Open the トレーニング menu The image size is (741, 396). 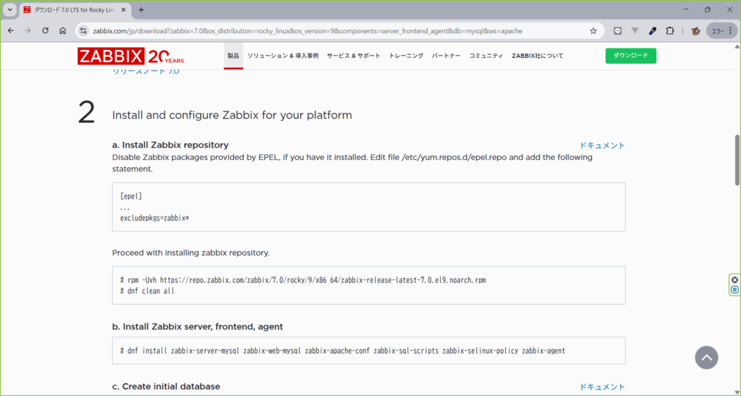coord(406,56)
